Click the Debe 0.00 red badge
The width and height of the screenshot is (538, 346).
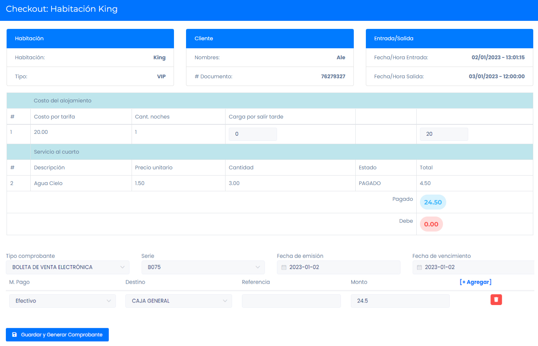coord(431,224)
